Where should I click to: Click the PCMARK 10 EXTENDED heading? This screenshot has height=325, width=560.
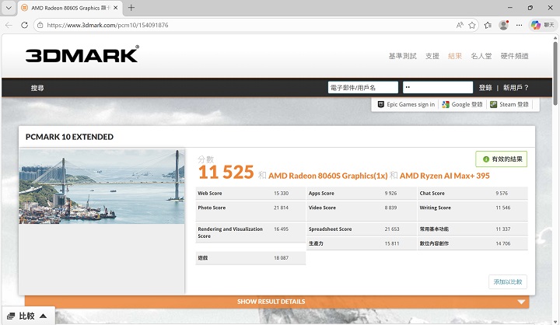tap(70, 137)
